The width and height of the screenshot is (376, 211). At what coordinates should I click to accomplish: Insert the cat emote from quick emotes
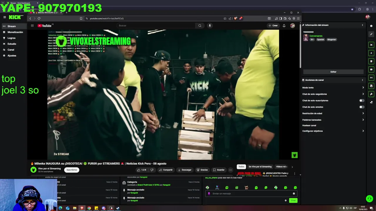pos(246,188)
